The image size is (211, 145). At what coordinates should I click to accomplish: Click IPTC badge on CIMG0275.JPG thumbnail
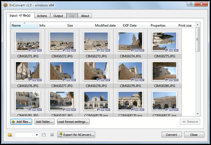pyautogui.click(x=167, y=50)
